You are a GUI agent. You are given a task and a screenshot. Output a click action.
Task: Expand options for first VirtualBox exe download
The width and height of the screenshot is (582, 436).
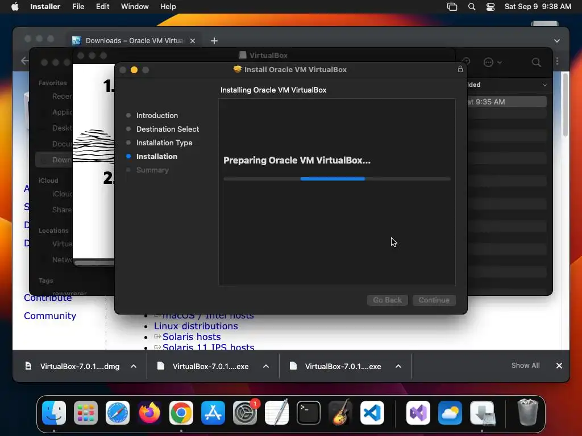(x=266, y=366)
